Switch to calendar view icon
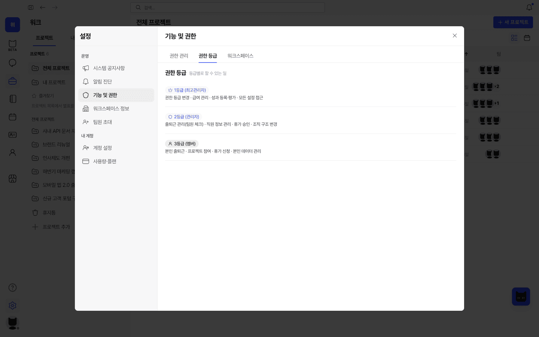This screenshot has width=539, height=337. point(527,38)
